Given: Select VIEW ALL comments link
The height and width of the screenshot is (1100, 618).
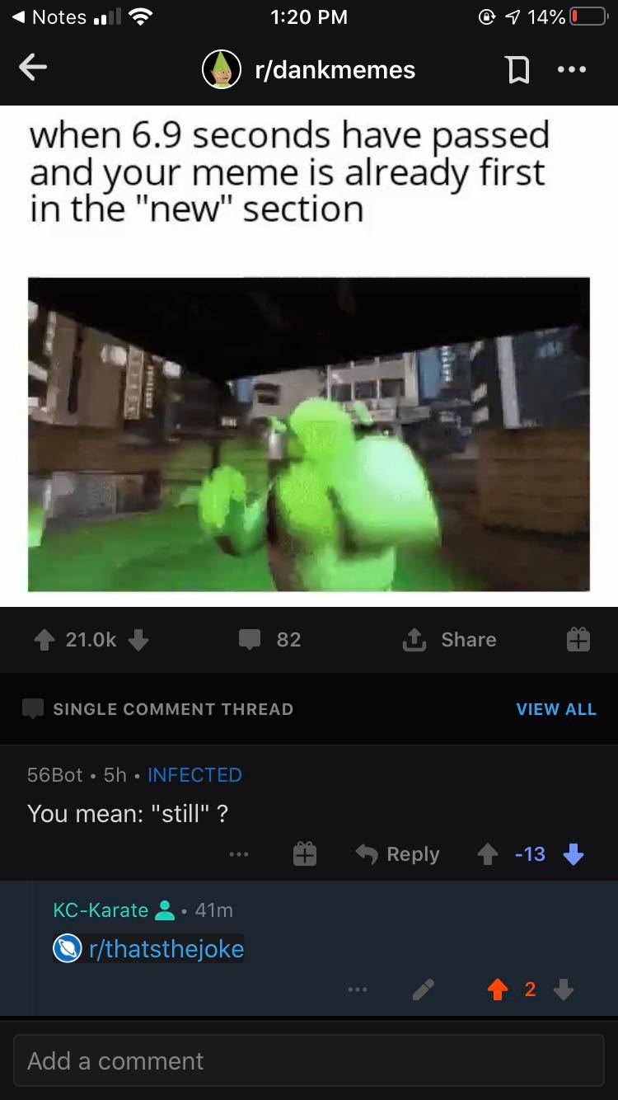Looking at the screenshot, I should tap(556, 709).
